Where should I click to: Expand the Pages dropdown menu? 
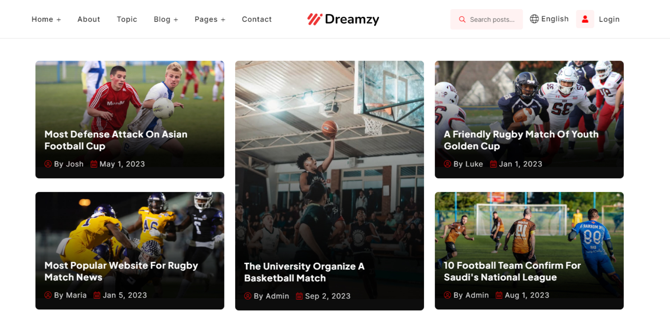[210, 20]
